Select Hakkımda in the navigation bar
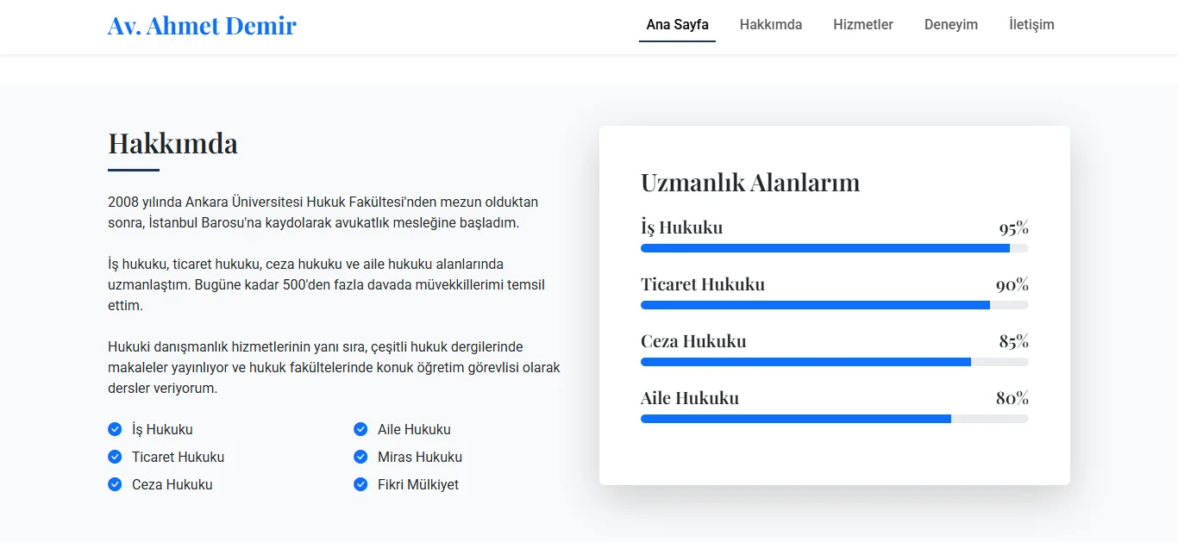Viewport: 1178px width, 542px height. [770, 25]
